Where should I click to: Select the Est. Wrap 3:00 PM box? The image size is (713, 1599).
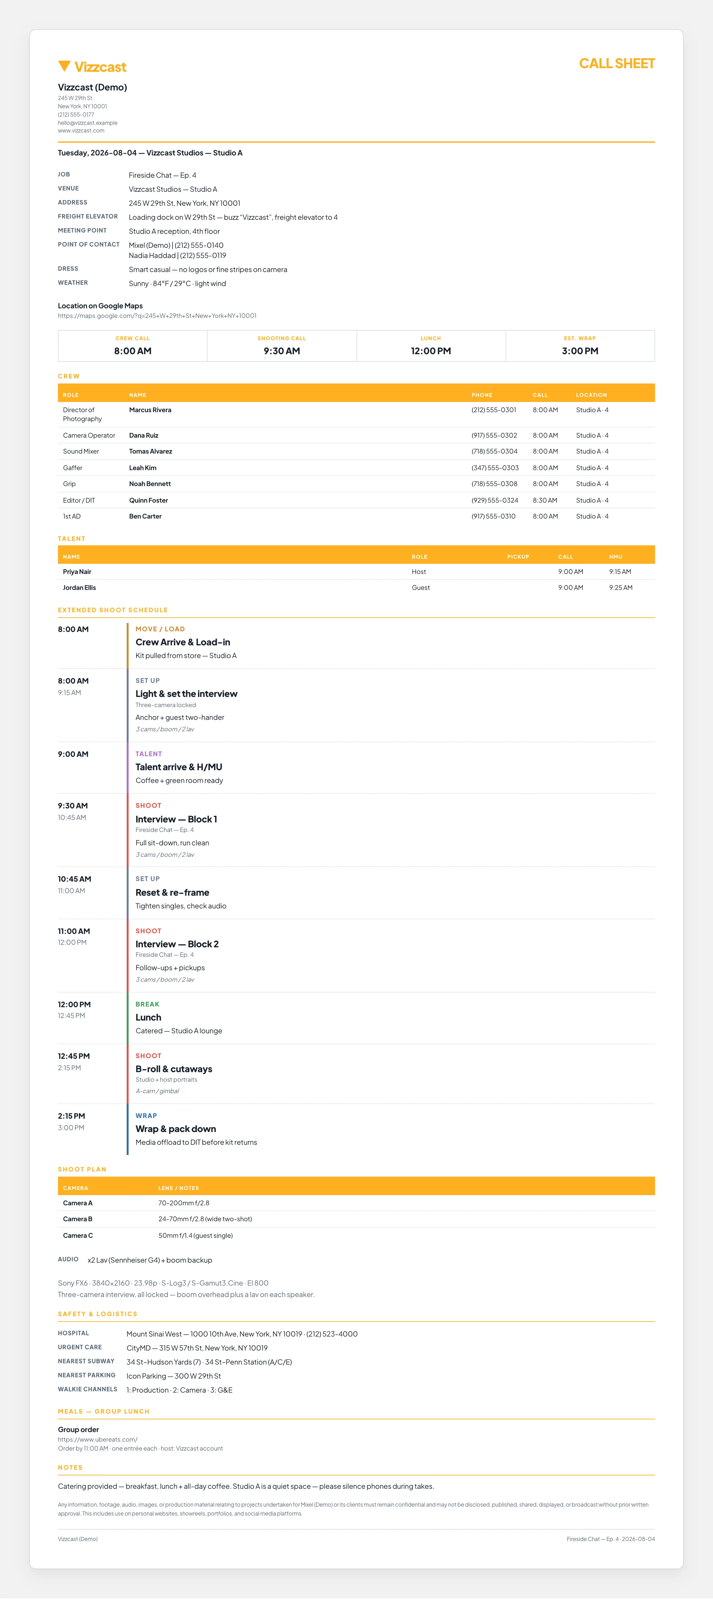(x=580, y=346)
